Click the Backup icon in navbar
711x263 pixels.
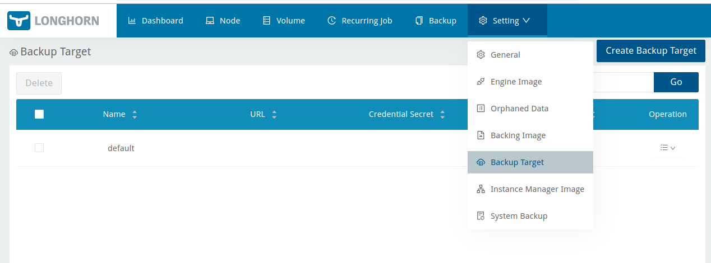coord(419,21)
